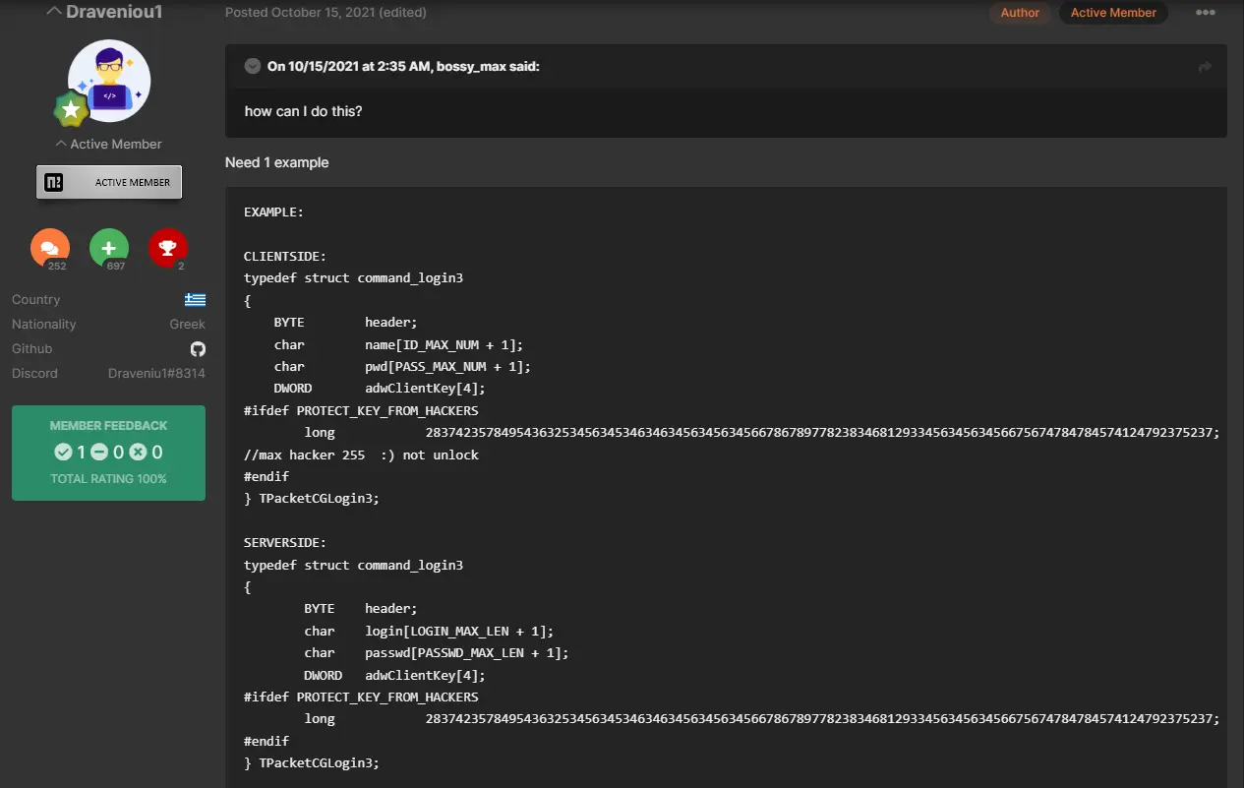Click the quote's go-to-post arrow icon

(1204, 67)
